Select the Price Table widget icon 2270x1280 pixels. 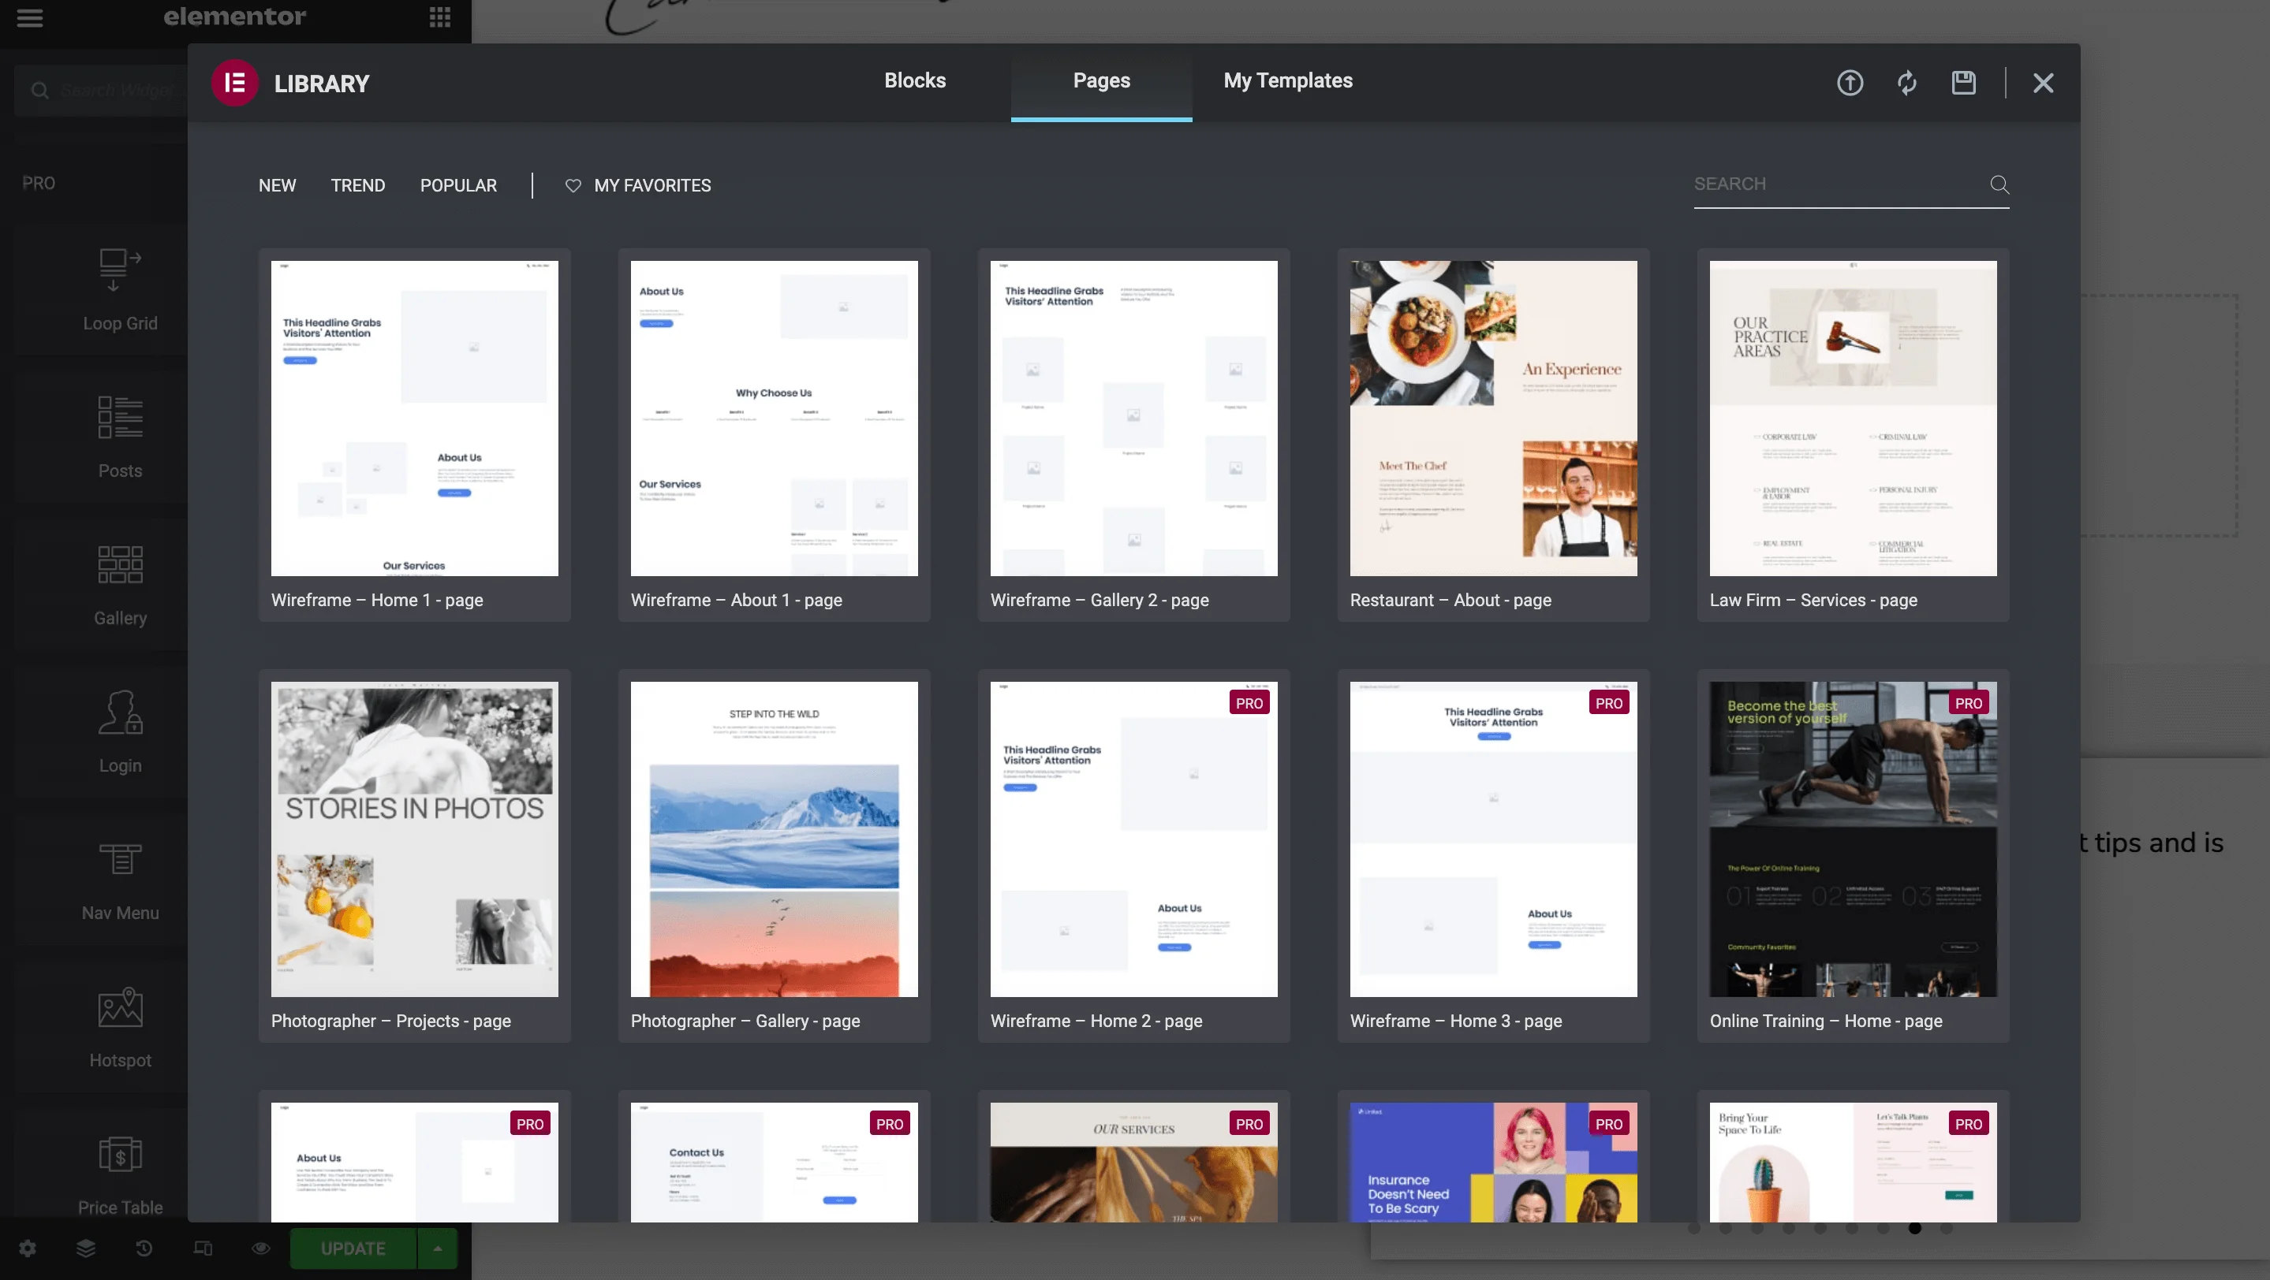(x=120, y=1154)
